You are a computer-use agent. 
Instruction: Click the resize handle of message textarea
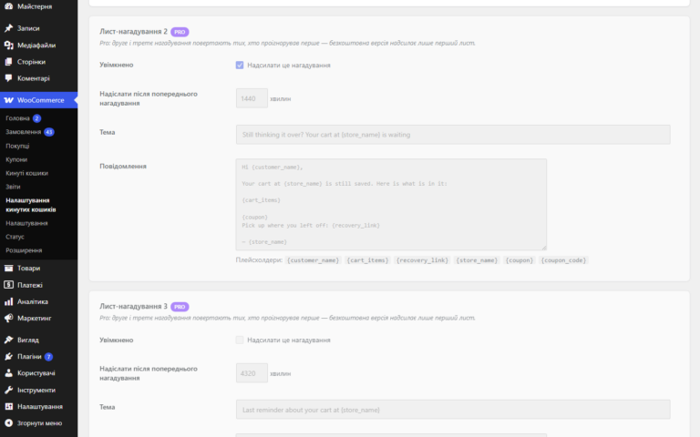point(544,247)
